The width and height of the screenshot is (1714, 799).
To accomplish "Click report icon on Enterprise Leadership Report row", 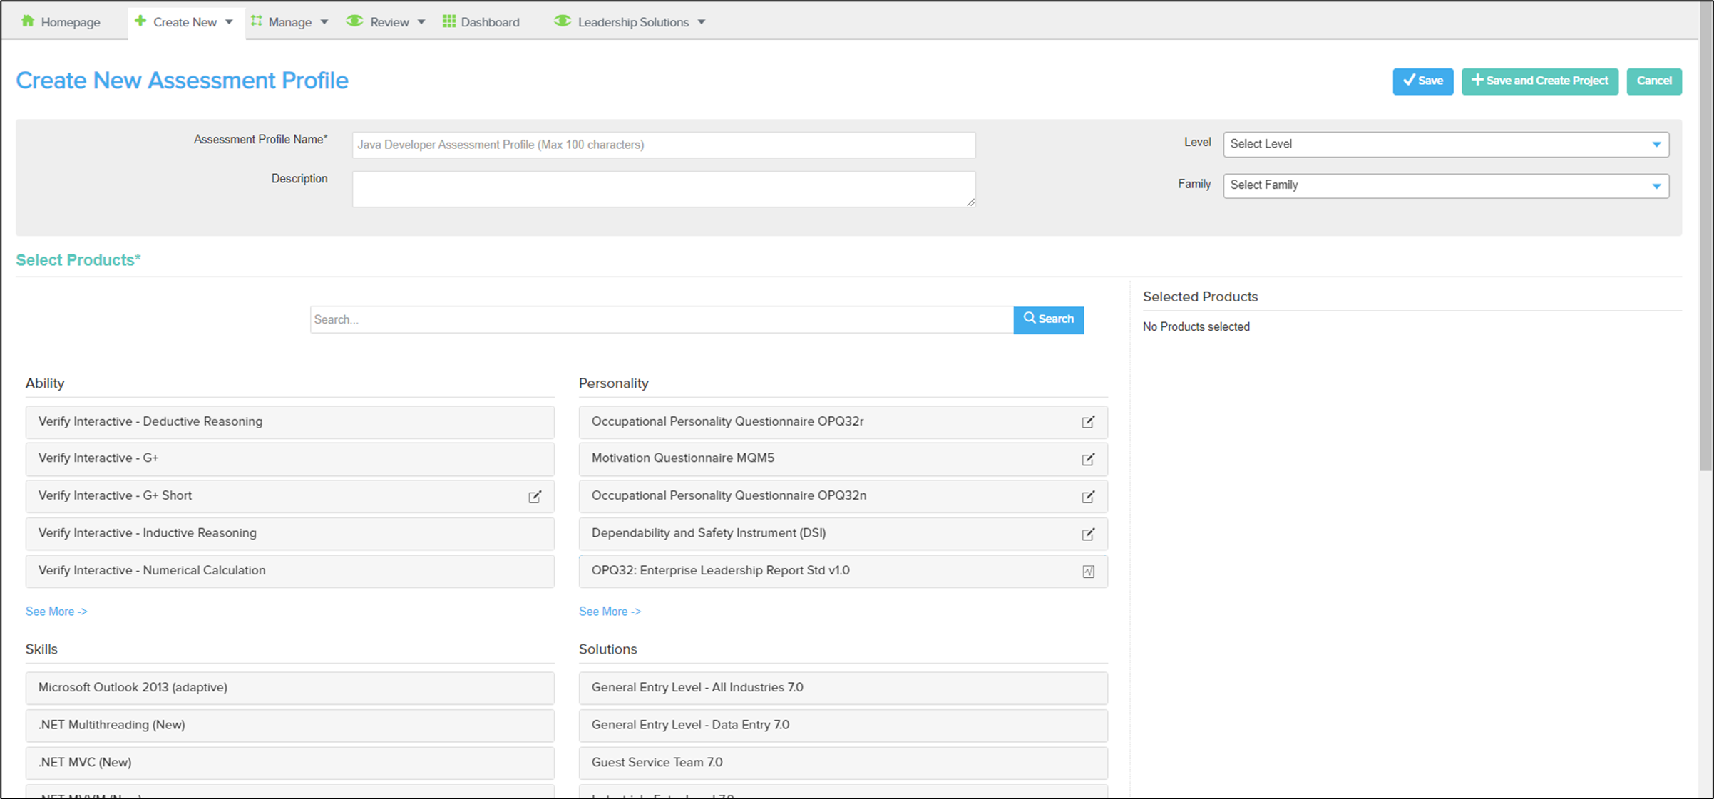I will [x=1089, y=572].
